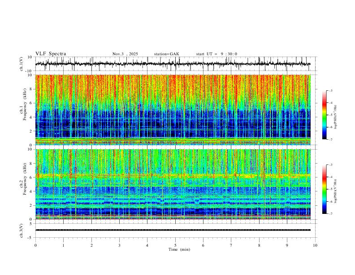Image resolution: width=355 pixels, height=275 pixels.
Task: Click the ch.1 'log(PSD)(V²/Hz)' colorbar label
Action: coord(335,117)
